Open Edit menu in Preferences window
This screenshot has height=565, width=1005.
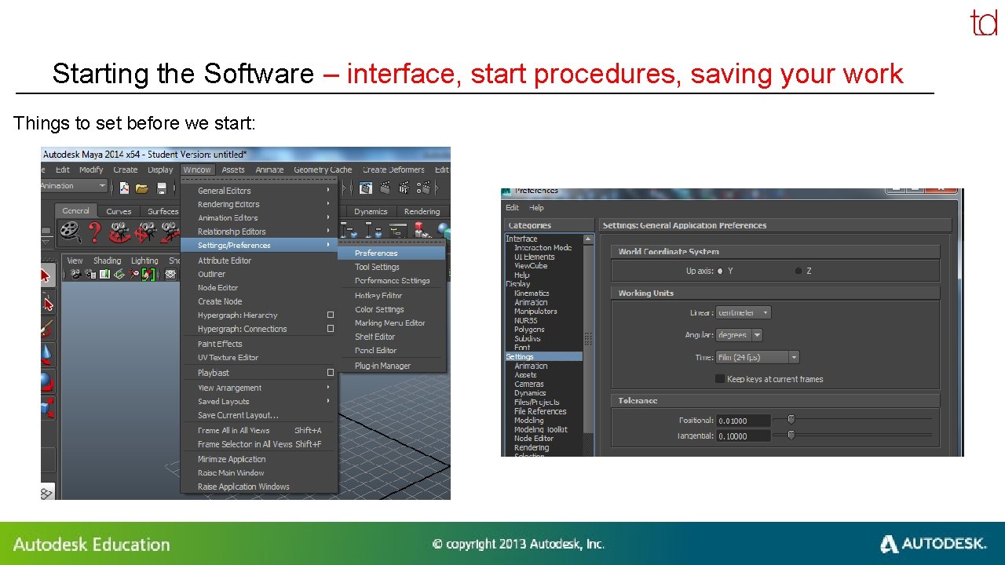[x=512, y=208]
